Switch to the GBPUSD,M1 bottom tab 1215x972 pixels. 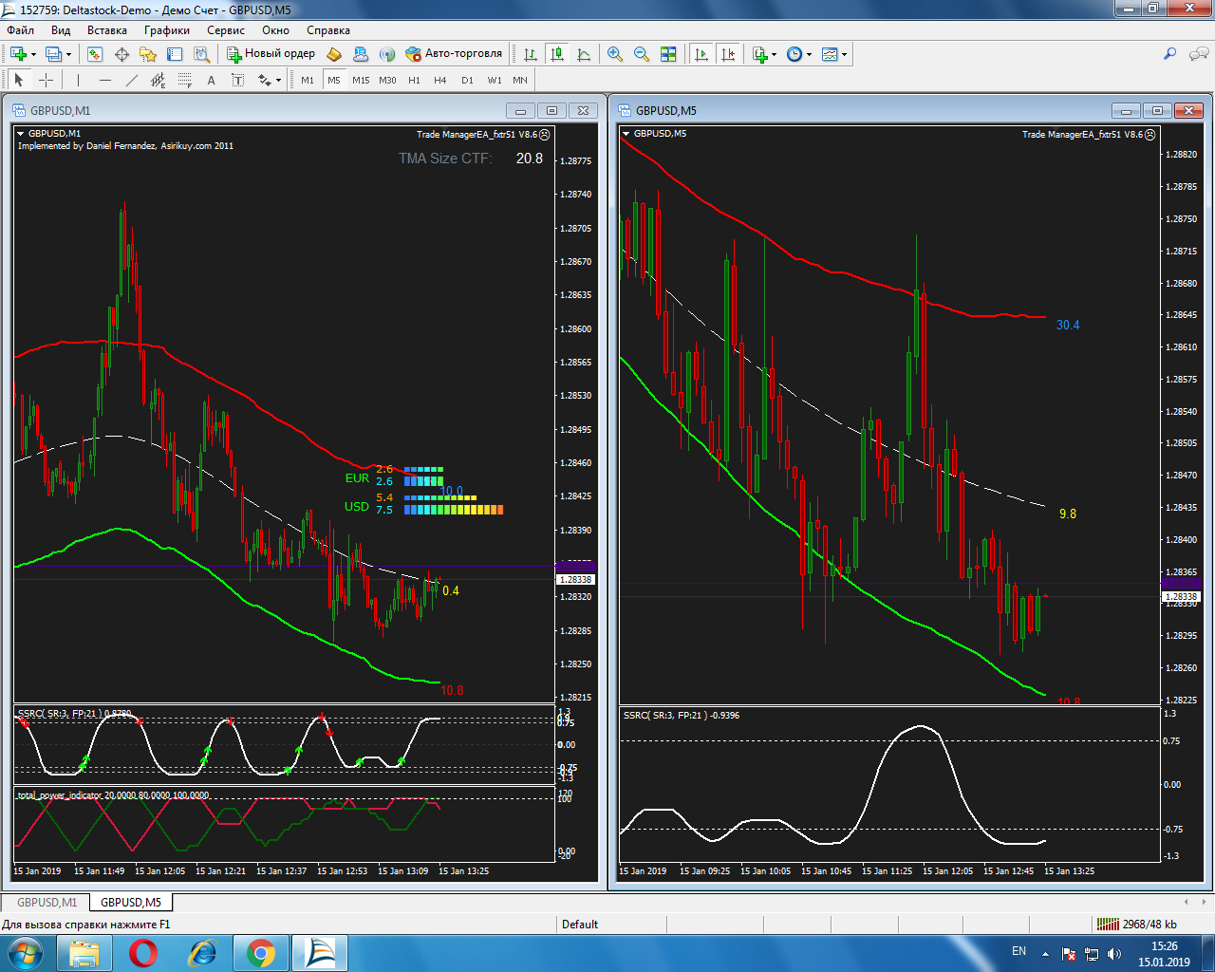47,902
